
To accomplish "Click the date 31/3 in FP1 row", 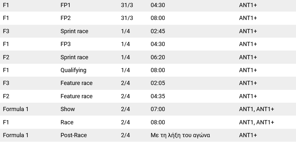I will tap(127, 5).
